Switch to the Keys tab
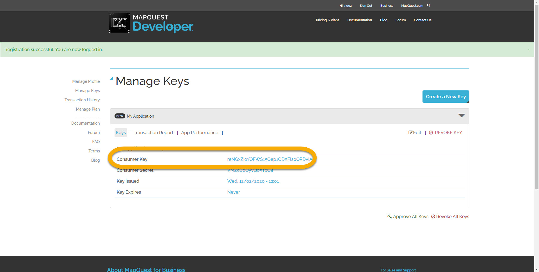 tap(121, 133)
